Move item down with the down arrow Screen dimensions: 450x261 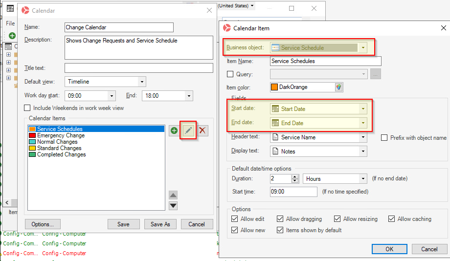click(173, 206)
